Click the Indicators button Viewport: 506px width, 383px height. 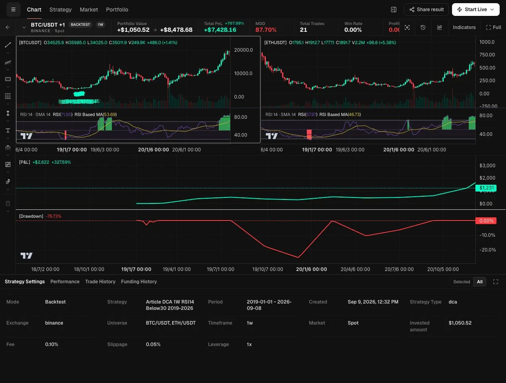click(464, 27)
